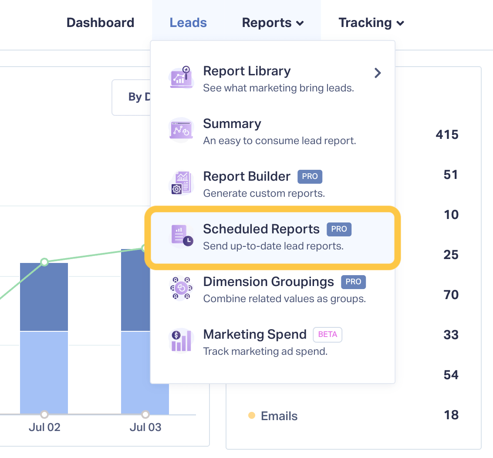Image resolution: width=493 pixels, height=458 pixels.
Task: Click the BETA badge beside Marketing Spend
Action: tap(328, 334)
